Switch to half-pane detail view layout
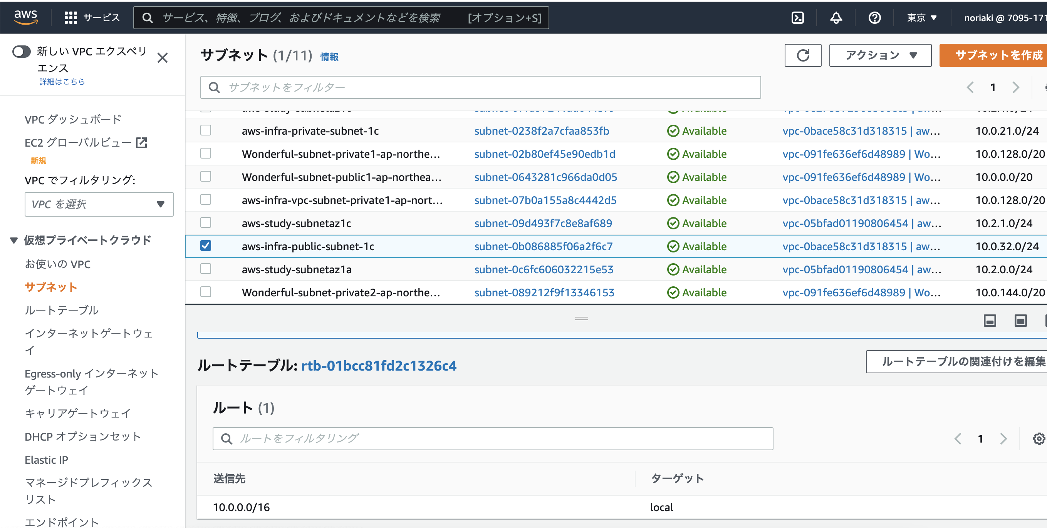This screenshot has height=528, width=1047. point(990,321)
